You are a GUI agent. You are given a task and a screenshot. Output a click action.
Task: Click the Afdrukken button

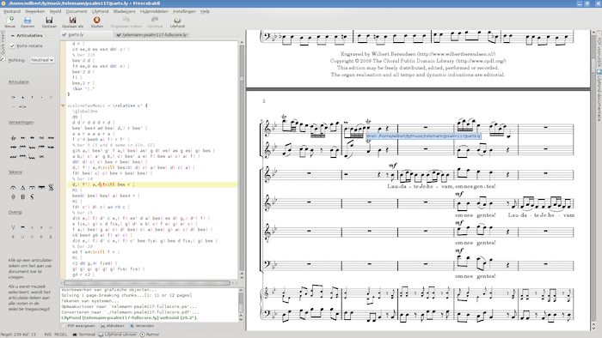[x=113, y=326]
